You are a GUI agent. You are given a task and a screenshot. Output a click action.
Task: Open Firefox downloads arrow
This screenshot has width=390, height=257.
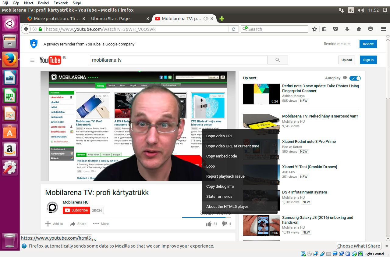(x=347, y=29)
